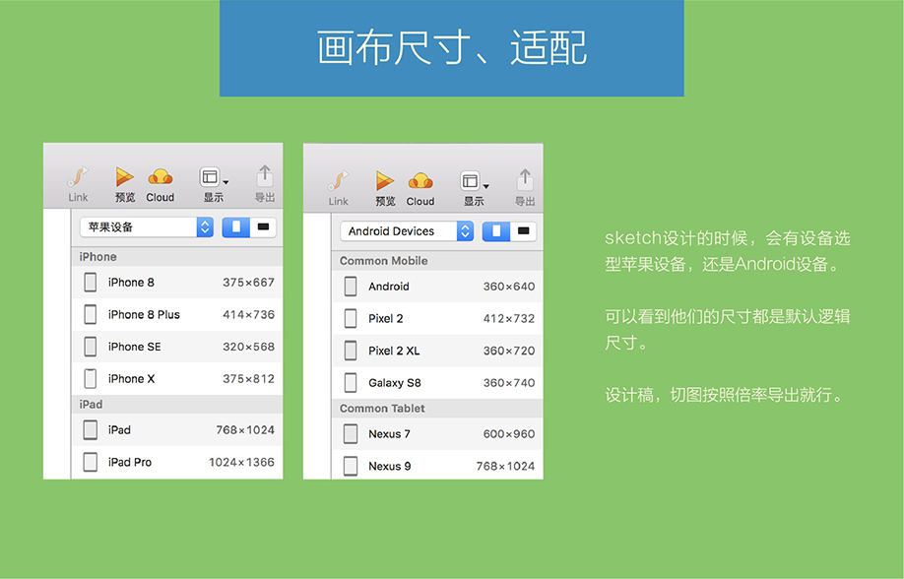The width and height of the screenshot is (904, 579).
Task: Click the 1024×1366 size value
Action: point(241,463)
